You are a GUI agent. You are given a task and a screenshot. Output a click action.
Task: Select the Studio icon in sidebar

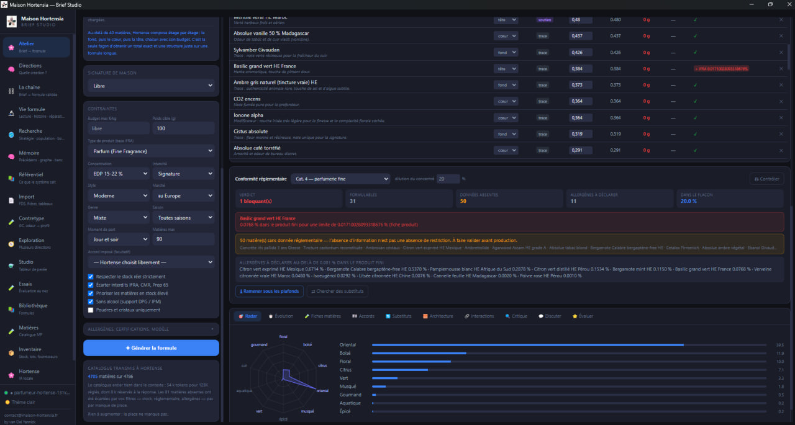[11, 266]
